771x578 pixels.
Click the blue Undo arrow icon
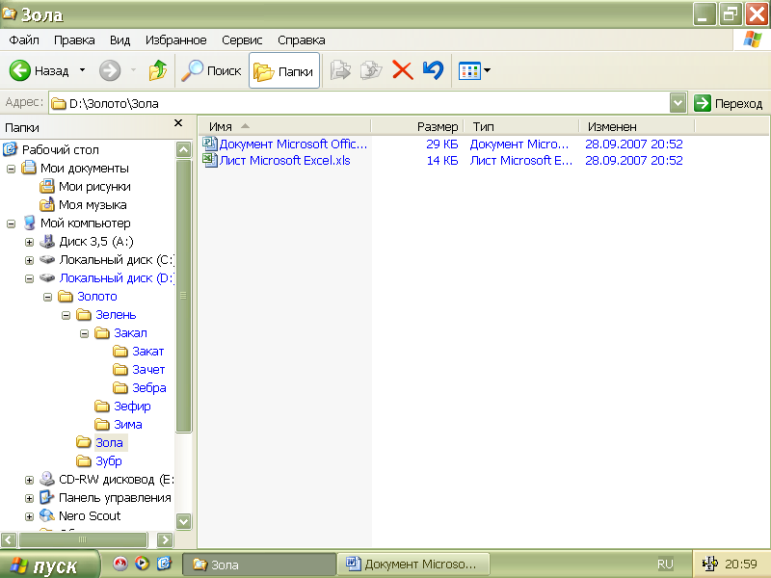point(433,70)
